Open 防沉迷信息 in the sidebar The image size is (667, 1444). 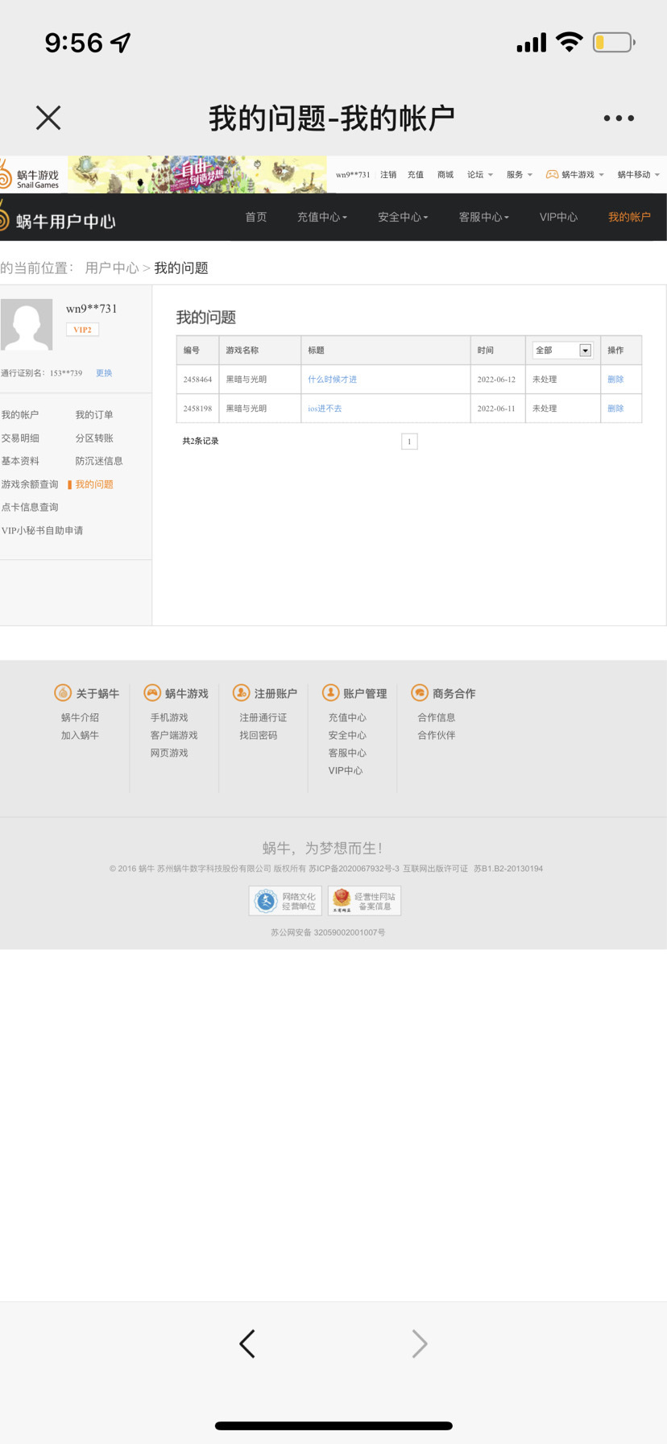tap(99, 461)
